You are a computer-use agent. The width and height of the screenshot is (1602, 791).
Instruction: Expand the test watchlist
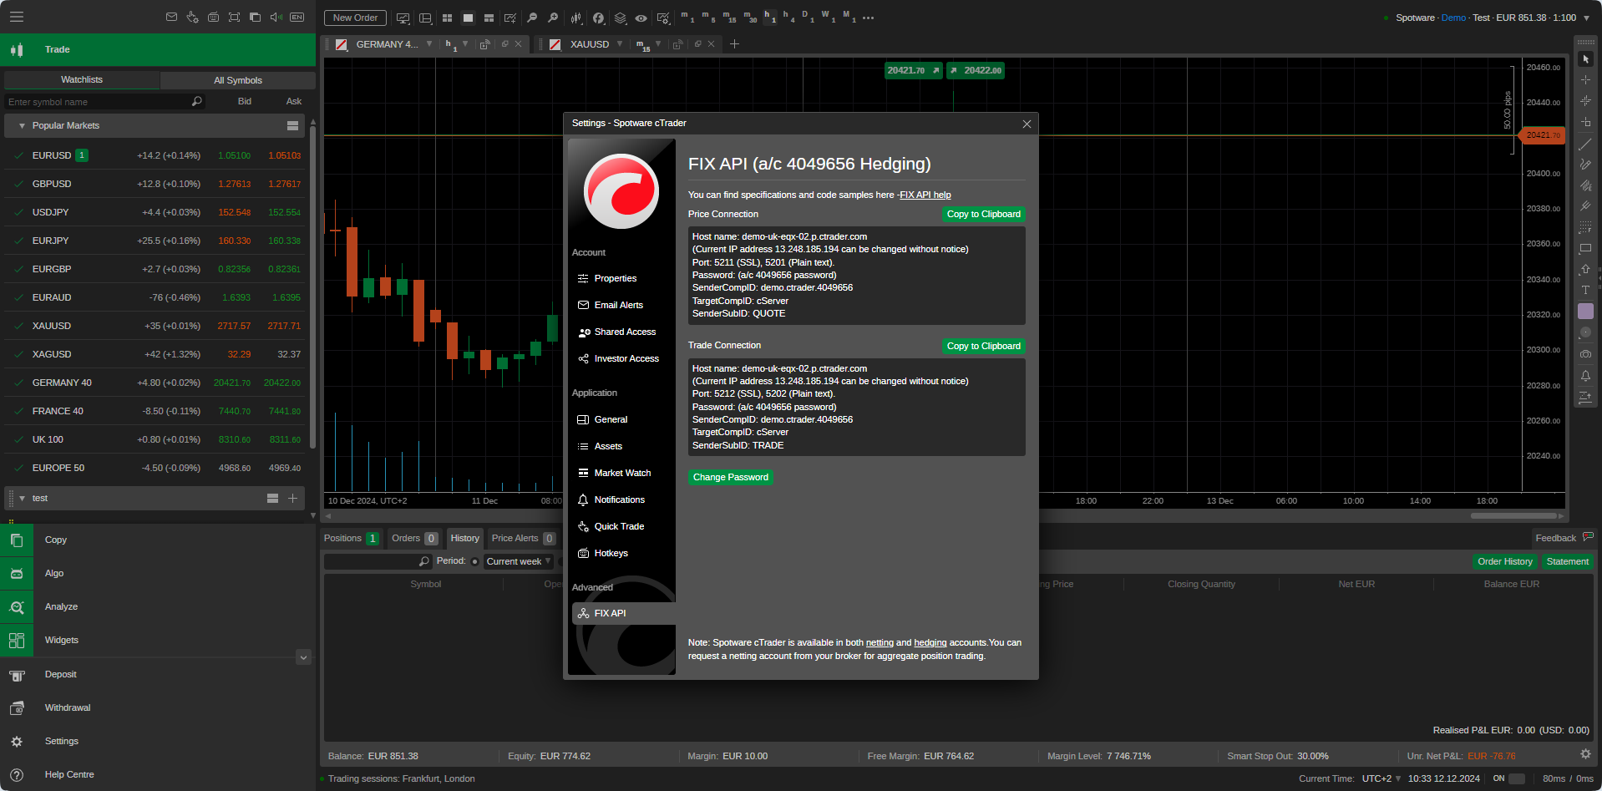[x=22, y=498]
